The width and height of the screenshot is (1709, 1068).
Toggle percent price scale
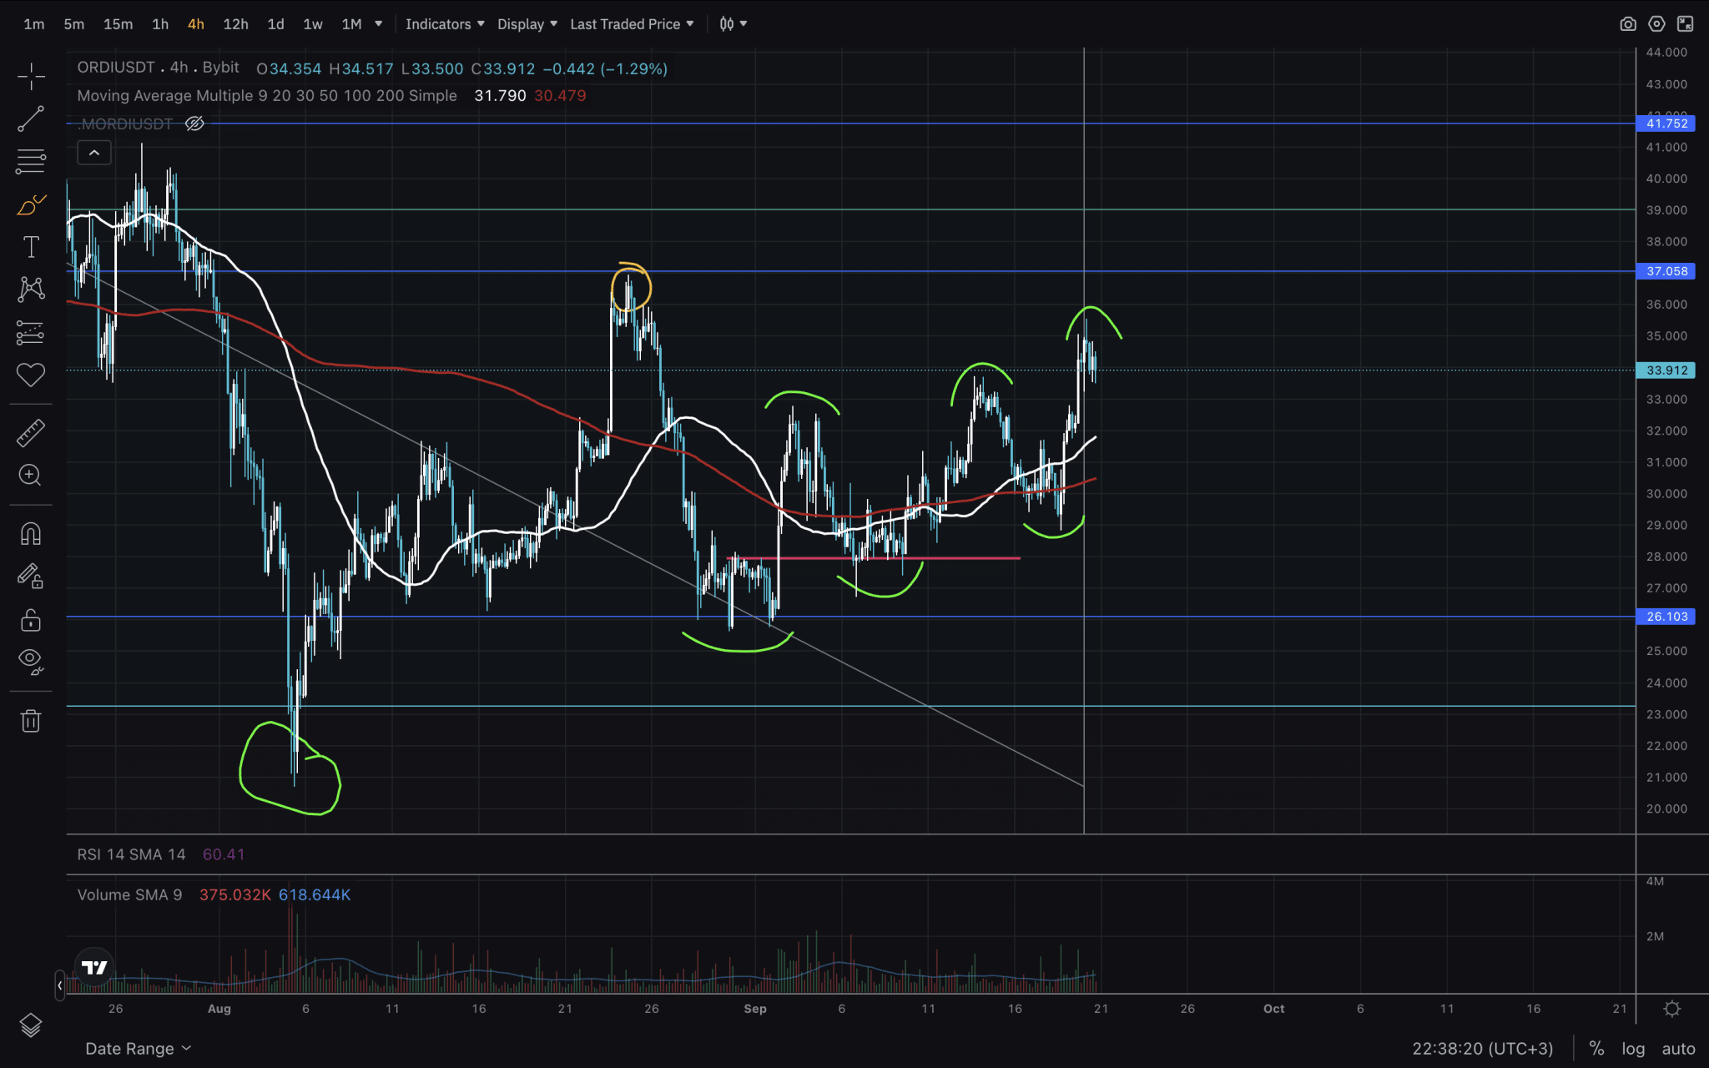[1596, 1049]
